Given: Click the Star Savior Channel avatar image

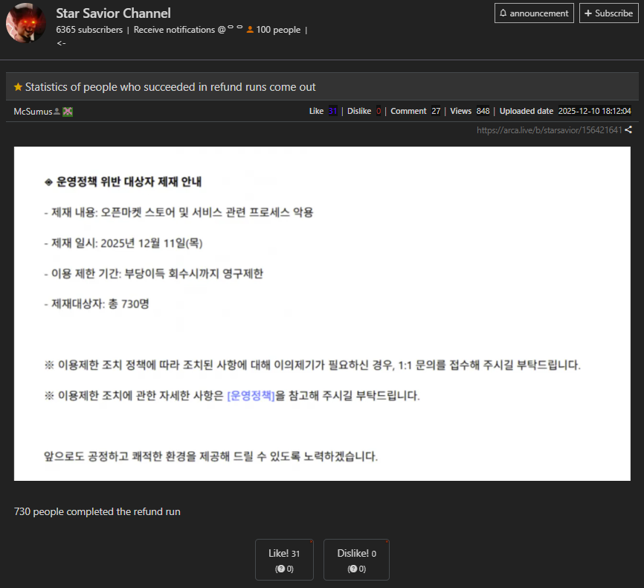Looking at the screenshot, I should coord(26,23).
